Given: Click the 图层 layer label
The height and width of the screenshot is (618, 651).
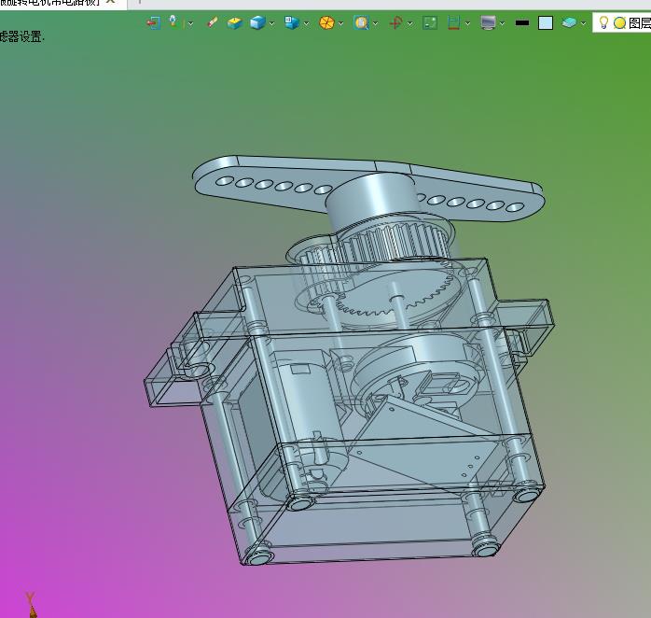Looking at the screenshot, I should (640, 22).
